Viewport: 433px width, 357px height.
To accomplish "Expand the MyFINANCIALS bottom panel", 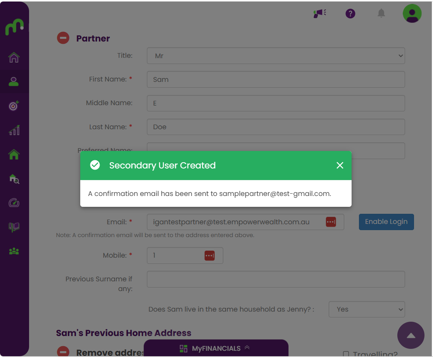I will point(216,348).
